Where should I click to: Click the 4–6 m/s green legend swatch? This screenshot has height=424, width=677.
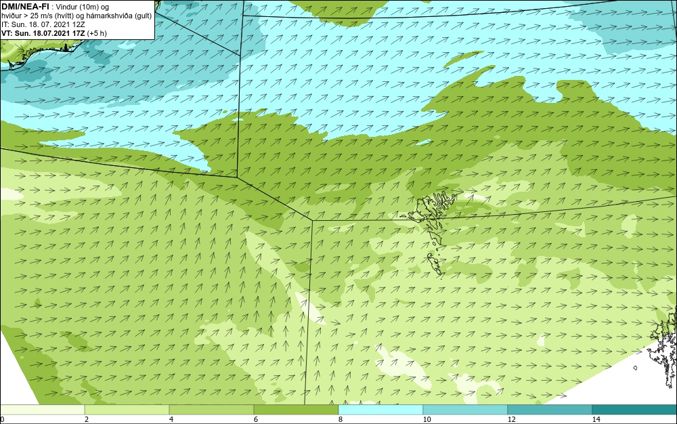[211, 410]
